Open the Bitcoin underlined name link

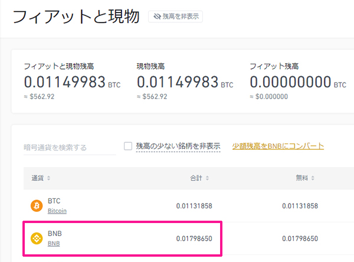pos(57,211)
